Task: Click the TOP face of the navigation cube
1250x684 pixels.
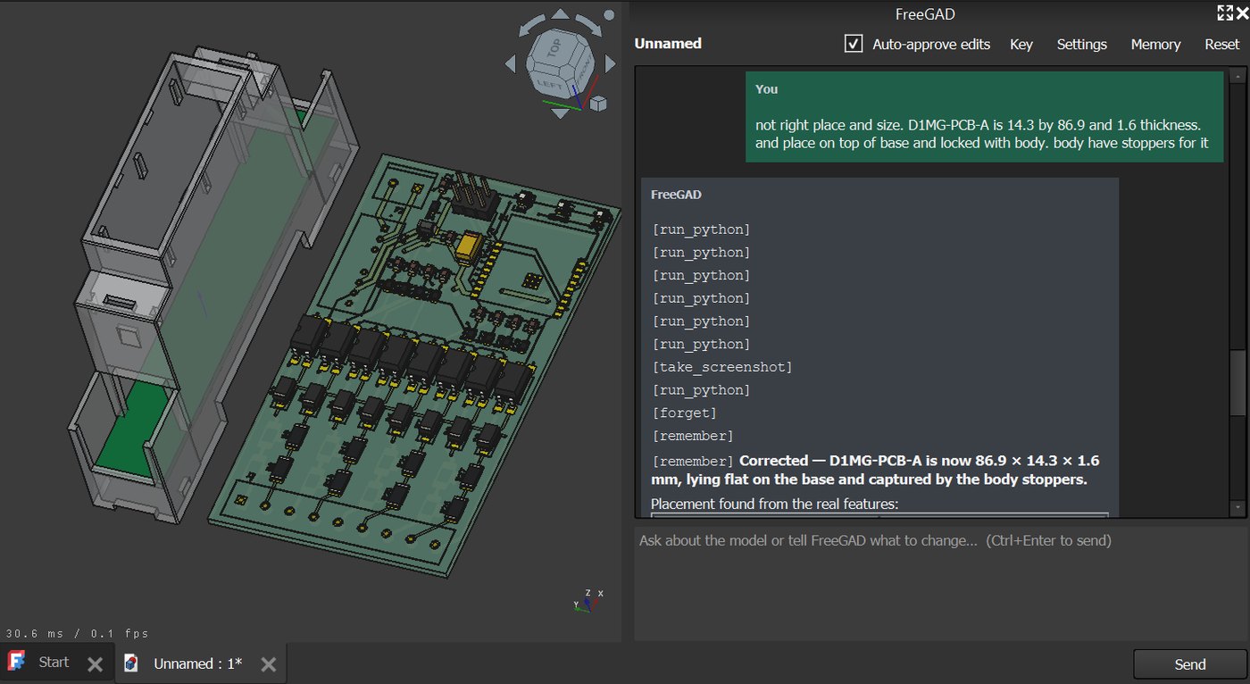Action: [x=555, y=47]
